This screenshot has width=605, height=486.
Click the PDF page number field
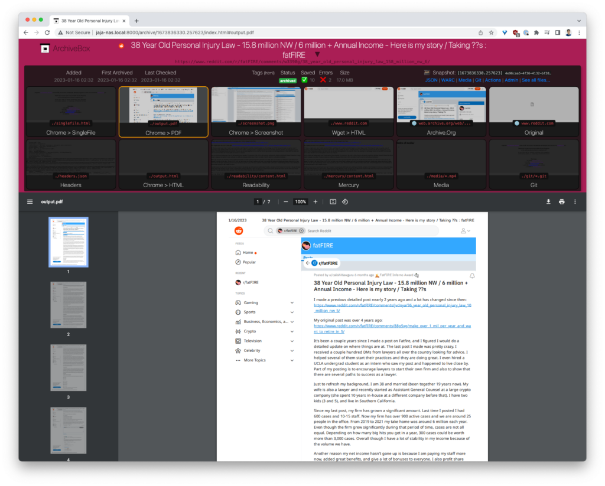pyautogui.click(x=258, y=201)
